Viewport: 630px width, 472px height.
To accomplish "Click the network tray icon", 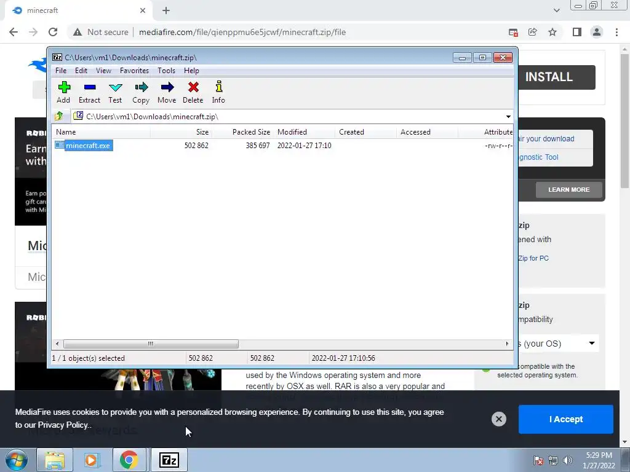I will (553, 460).
